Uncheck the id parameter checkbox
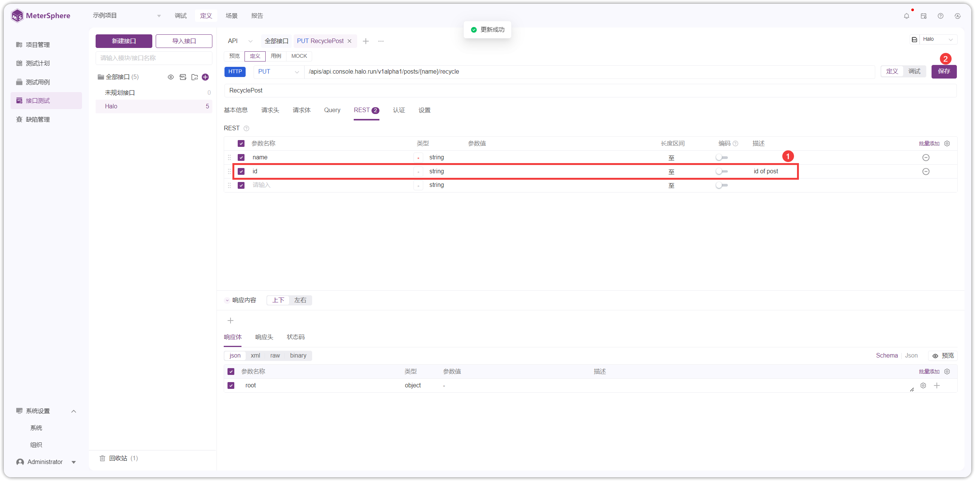This screenshot has height=481, width=975. 241,171
